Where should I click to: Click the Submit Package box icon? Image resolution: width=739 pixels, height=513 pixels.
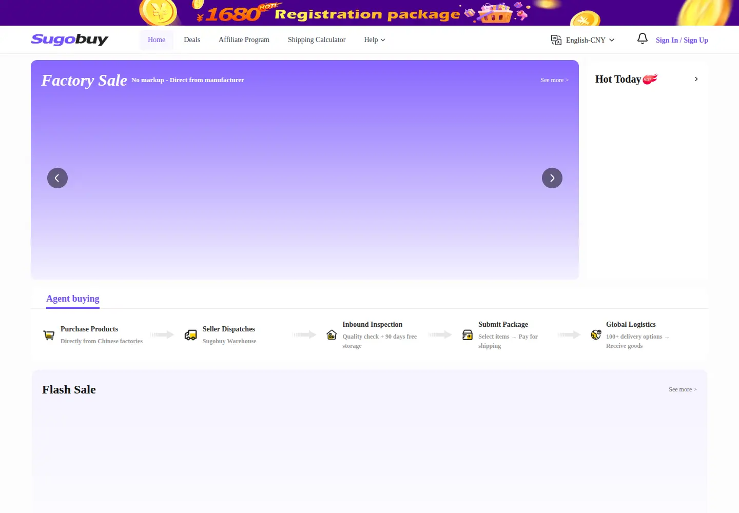468,335
